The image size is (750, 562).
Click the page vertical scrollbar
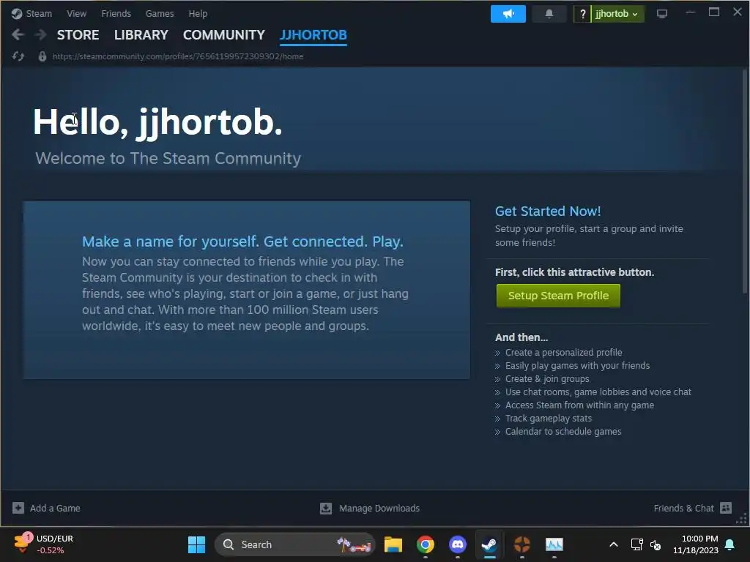click(x=744, y=181)
